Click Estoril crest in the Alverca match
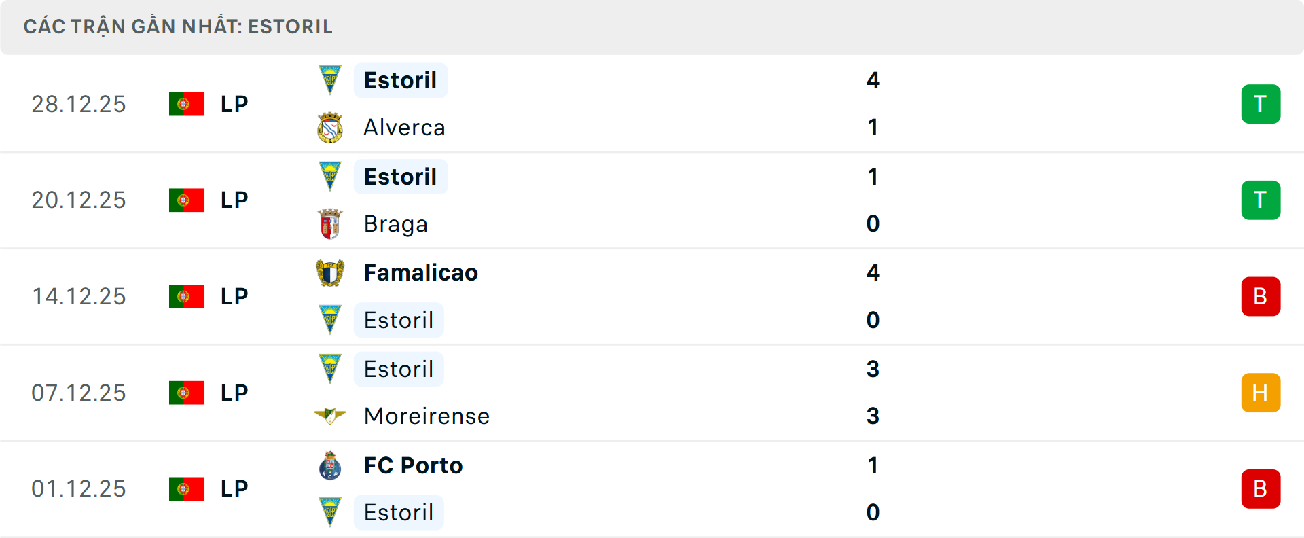 point(330,80)
